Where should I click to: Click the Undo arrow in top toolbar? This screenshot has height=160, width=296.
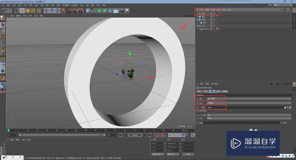[x=4, y=11]
